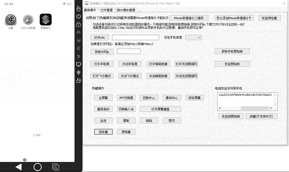Click the 打开飞行模式 button
The height and width of the screenshot is (172, 289).
pos(102,76)
